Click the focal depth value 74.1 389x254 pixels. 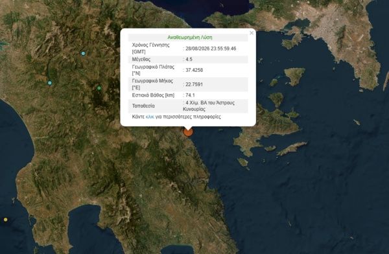pyautogui.click(x=190, y=95)
